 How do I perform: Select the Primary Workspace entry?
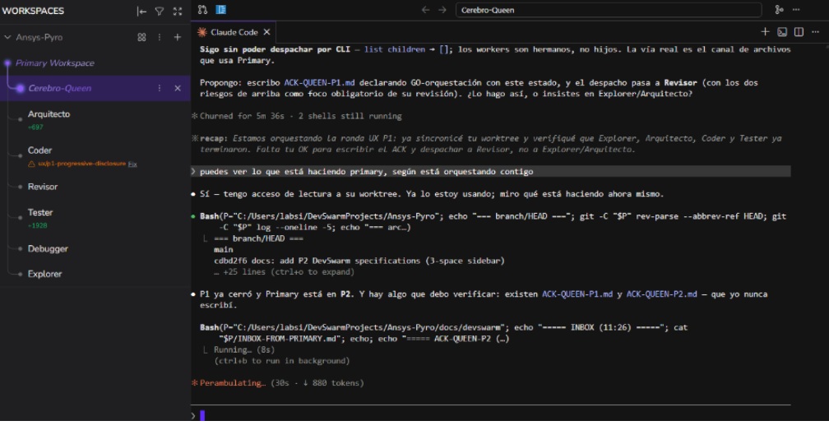54,62
